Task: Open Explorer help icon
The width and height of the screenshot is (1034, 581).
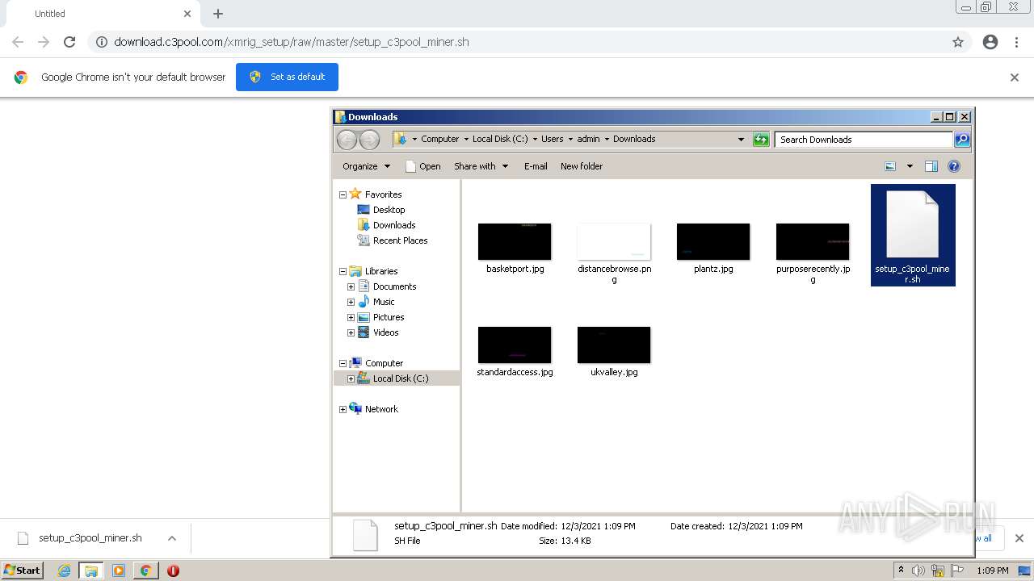Action: point(954,166)
